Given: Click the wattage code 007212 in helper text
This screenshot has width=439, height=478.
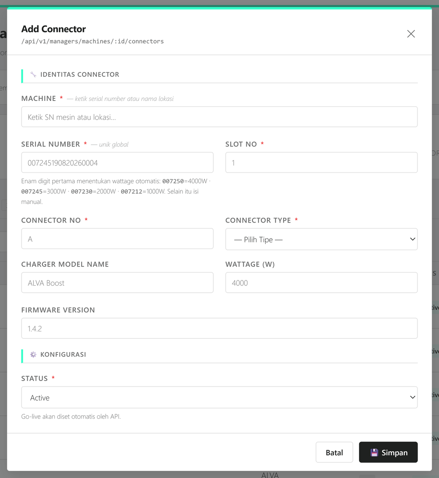Looking at the screenshot, I should [131, 191].
